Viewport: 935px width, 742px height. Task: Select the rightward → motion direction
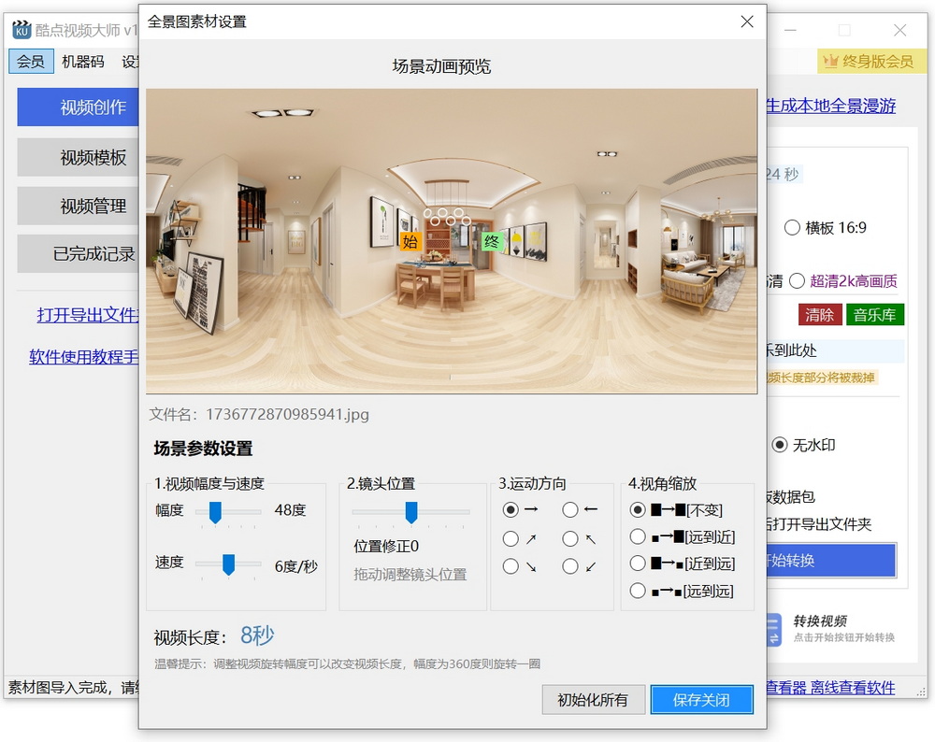(511, 509)
